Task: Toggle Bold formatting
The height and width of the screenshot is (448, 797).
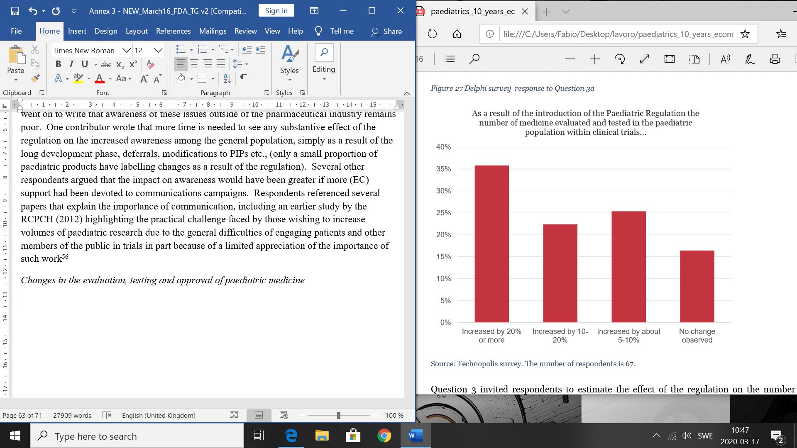Action: click(x=58, y=64)
